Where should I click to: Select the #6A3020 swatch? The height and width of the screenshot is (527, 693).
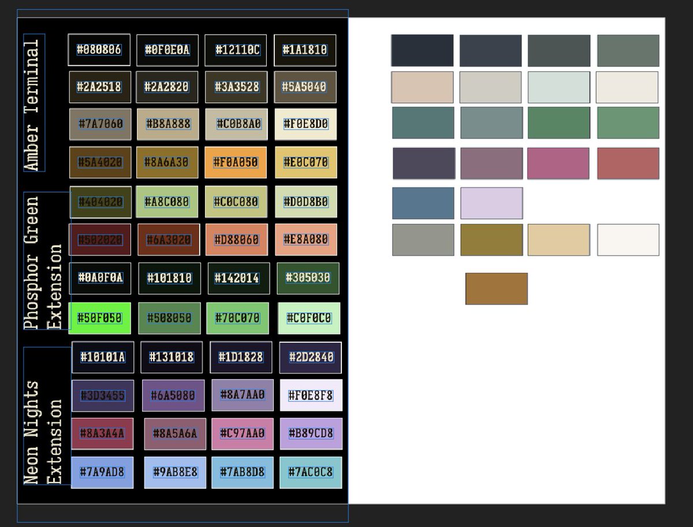coord(169,239)
